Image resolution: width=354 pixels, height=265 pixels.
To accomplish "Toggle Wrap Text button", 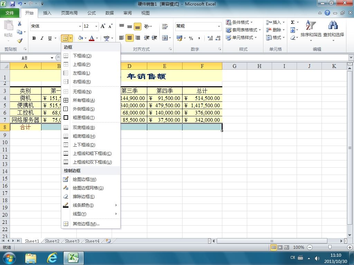I will 165,26.
